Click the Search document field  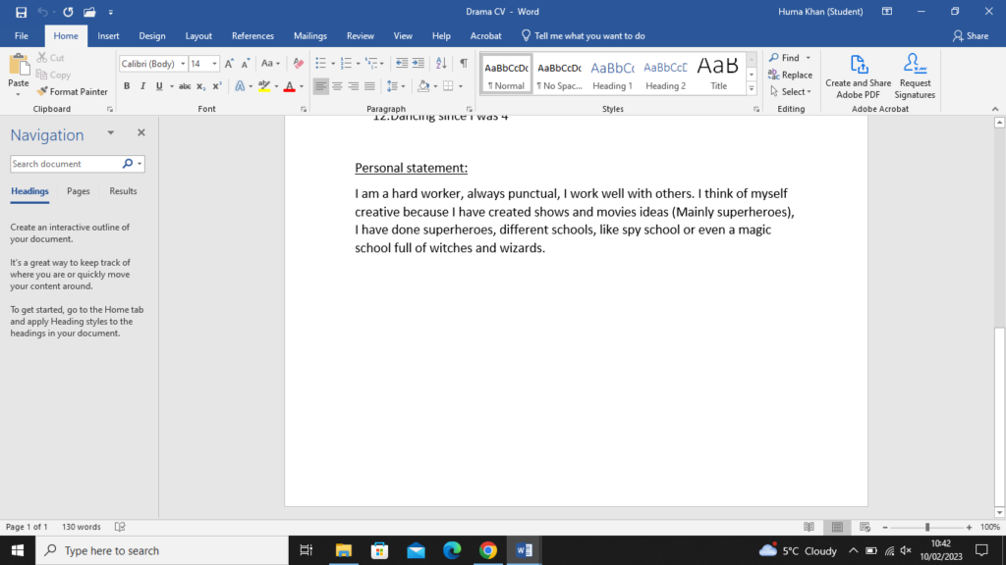[65, 164]
